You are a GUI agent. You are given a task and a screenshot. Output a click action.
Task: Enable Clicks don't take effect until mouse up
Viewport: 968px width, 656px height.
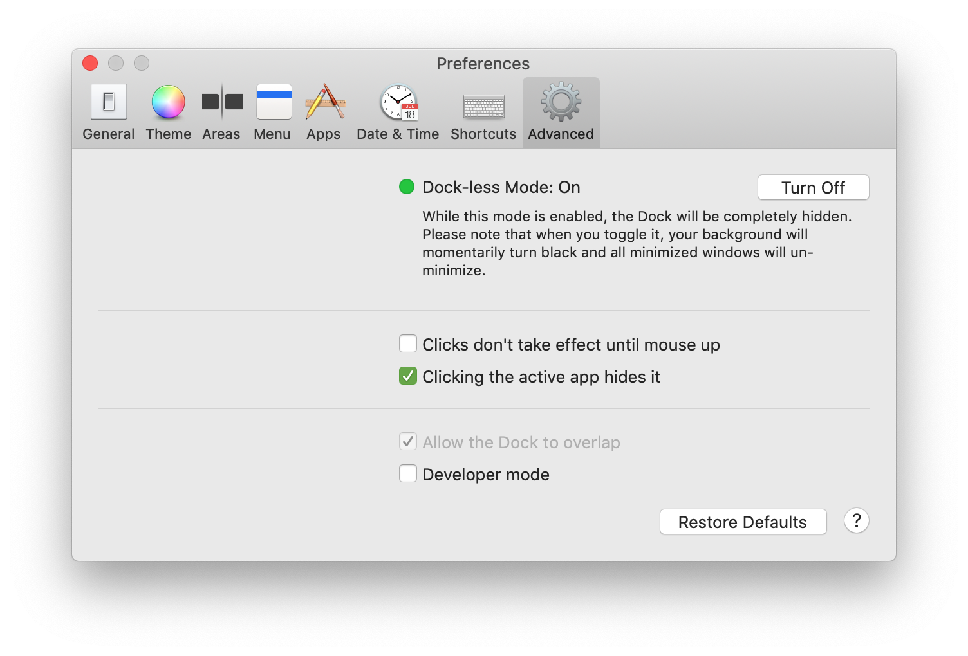(408, 343)
